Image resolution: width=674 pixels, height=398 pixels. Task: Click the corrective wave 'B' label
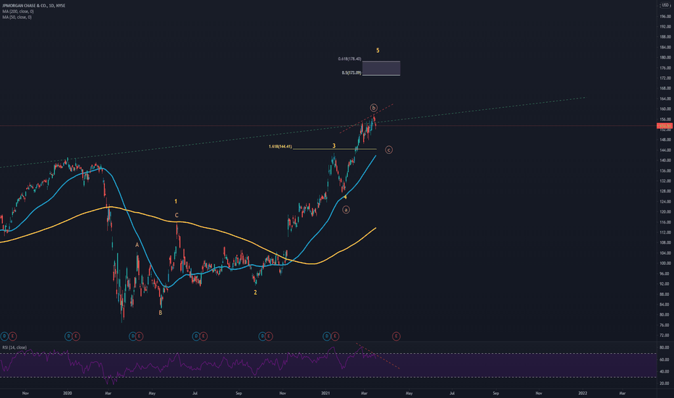point(161,313)
